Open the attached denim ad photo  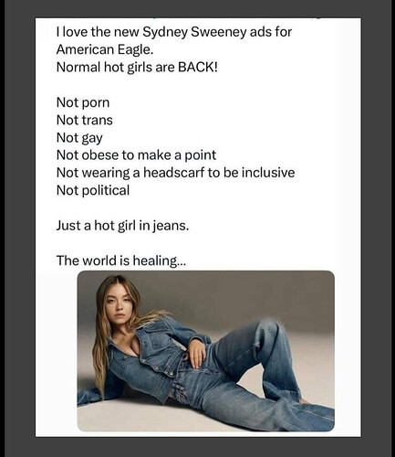(x=206, y=351)
